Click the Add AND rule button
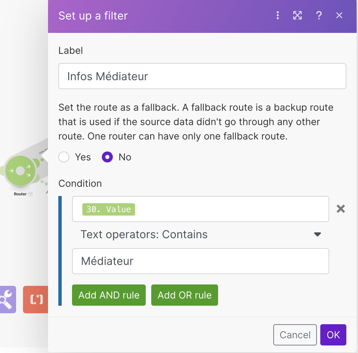The width and height of the screenshot is (358, 353). pyautogui.click(x=109, y=295)
